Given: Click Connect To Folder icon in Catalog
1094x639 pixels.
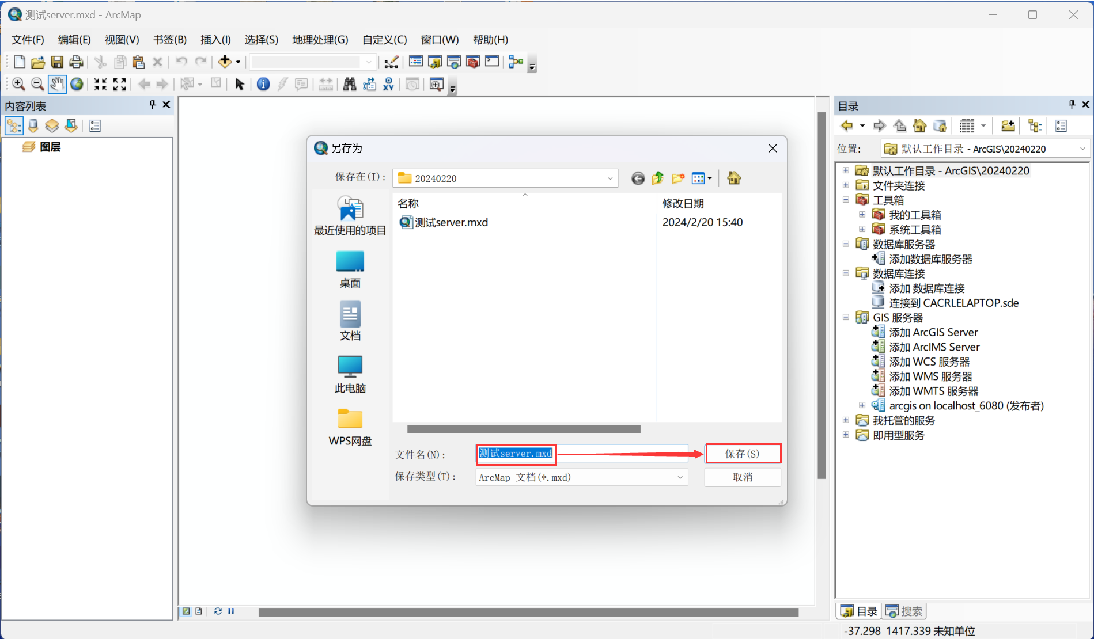Looking at the screenshot, I should [x=1008, y=125].
